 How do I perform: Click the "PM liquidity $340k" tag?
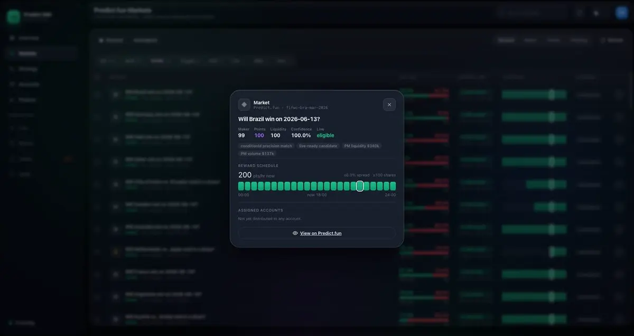pos(362,146)
